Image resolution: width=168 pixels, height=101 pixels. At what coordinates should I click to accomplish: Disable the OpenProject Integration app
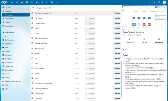[x=117, y=13]
